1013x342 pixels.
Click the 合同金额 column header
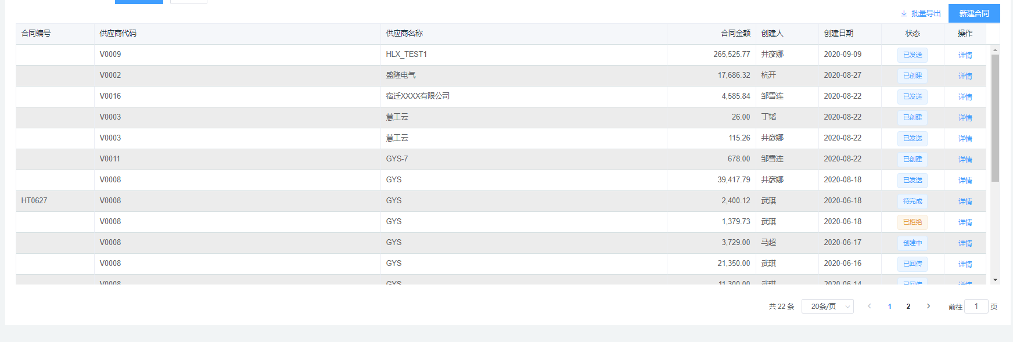click(x=735, y=34)
